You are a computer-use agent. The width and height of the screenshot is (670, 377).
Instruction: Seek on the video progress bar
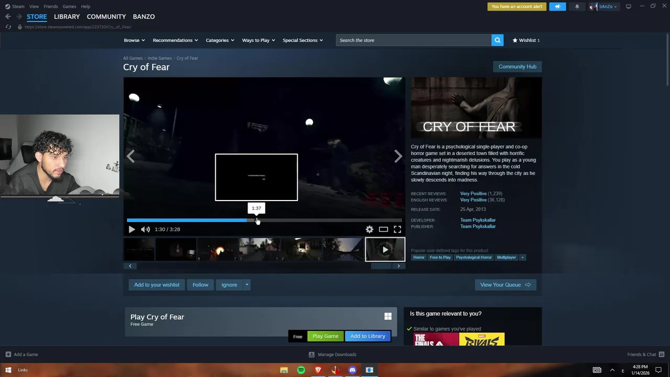[x=264, y=220]
